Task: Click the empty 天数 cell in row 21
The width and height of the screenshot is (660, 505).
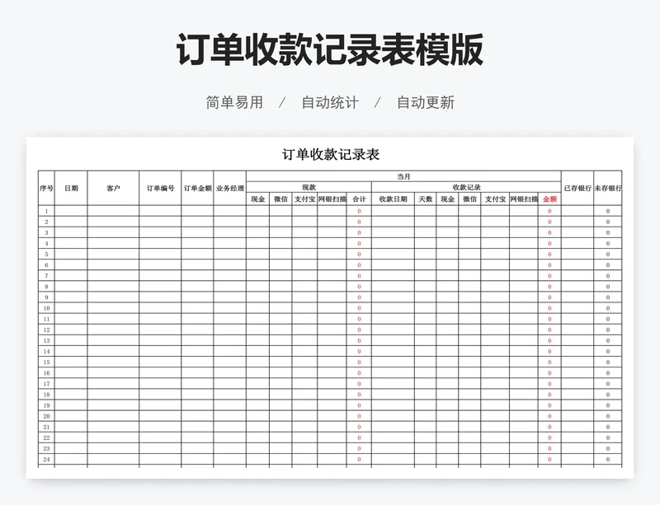Action: [426, 427]
